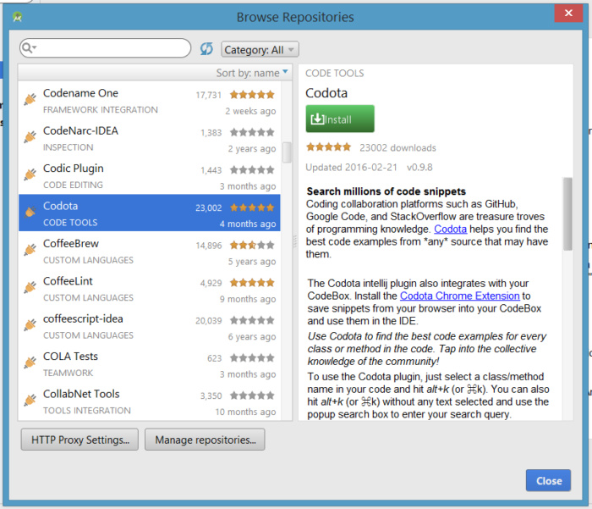Click the Updated 2016-02-21 text

tap(351, 167)
